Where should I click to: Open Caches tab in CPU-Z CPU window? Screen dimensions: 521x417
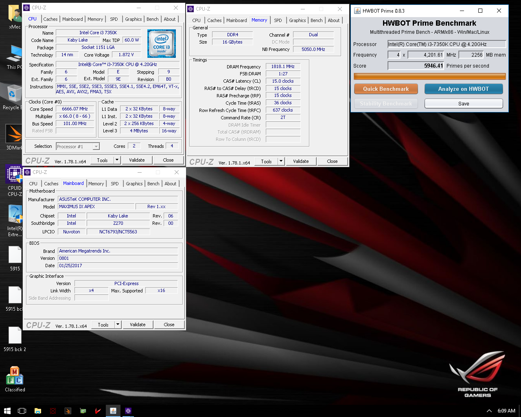pyautogui.click(x=50, y=19)
